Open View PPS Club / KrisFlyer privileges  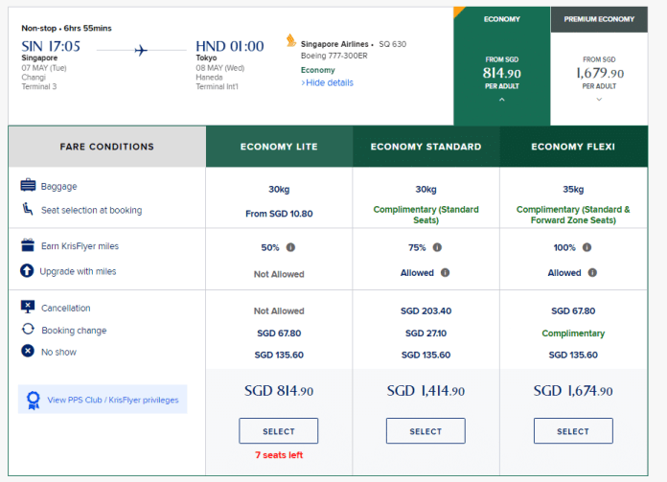(x=103, y=400)
